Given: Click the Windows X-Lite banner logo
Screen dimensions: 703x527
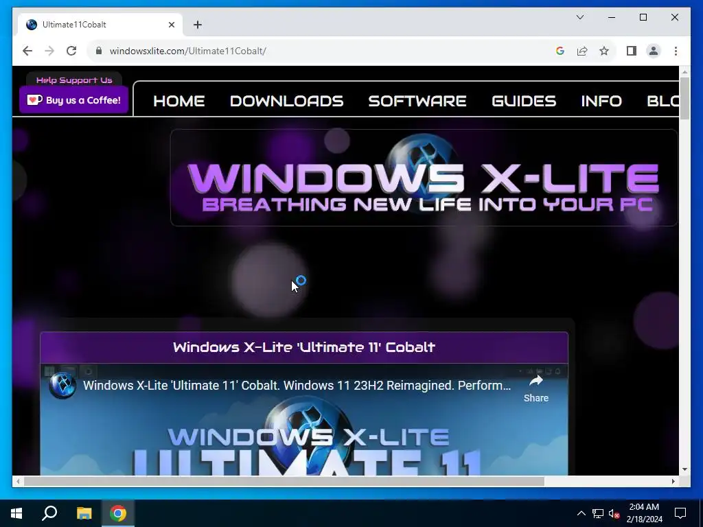Looking at the screenshot, I should (424, 178).
